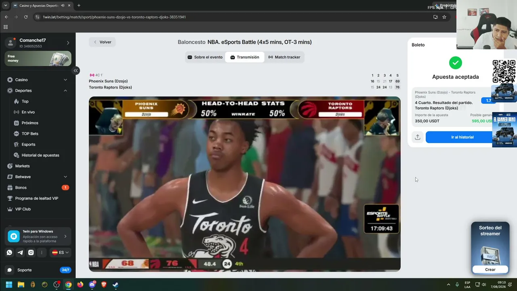Click the match video stream player

245,184
